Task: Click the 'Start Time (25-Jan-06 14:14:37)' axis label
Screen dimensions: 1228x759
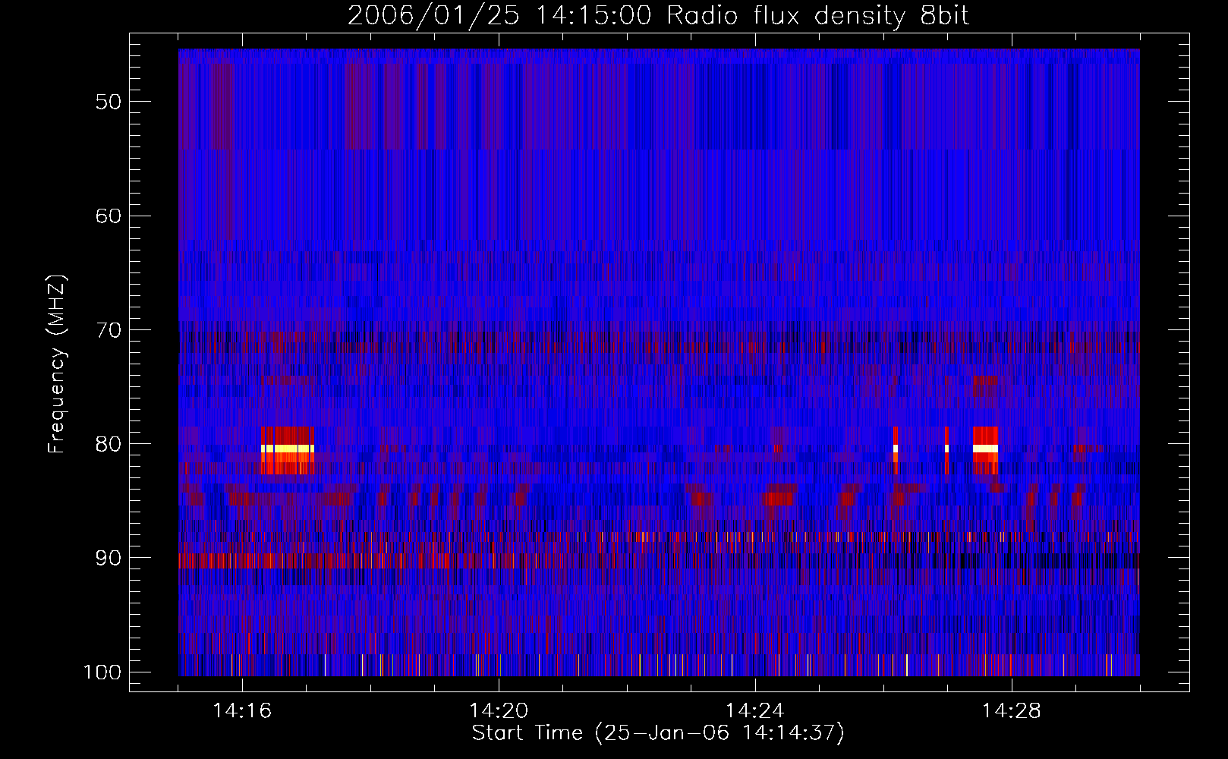Action: 658,733
